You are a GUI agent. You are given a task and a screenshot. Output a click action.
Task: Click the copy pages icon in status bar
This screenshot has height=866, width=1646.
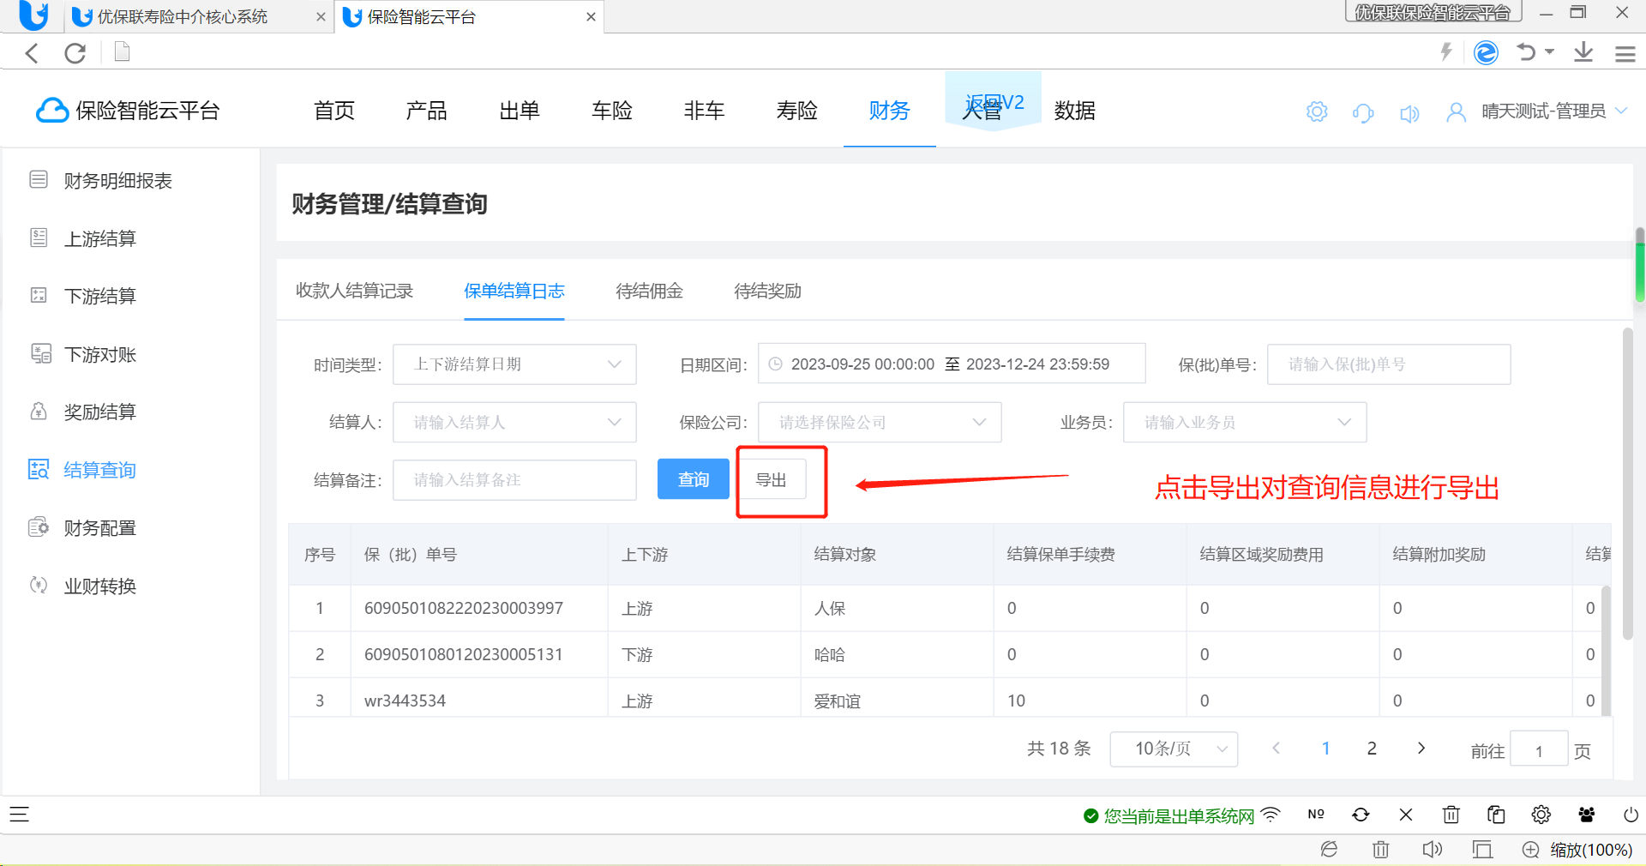coord(1496,815)
